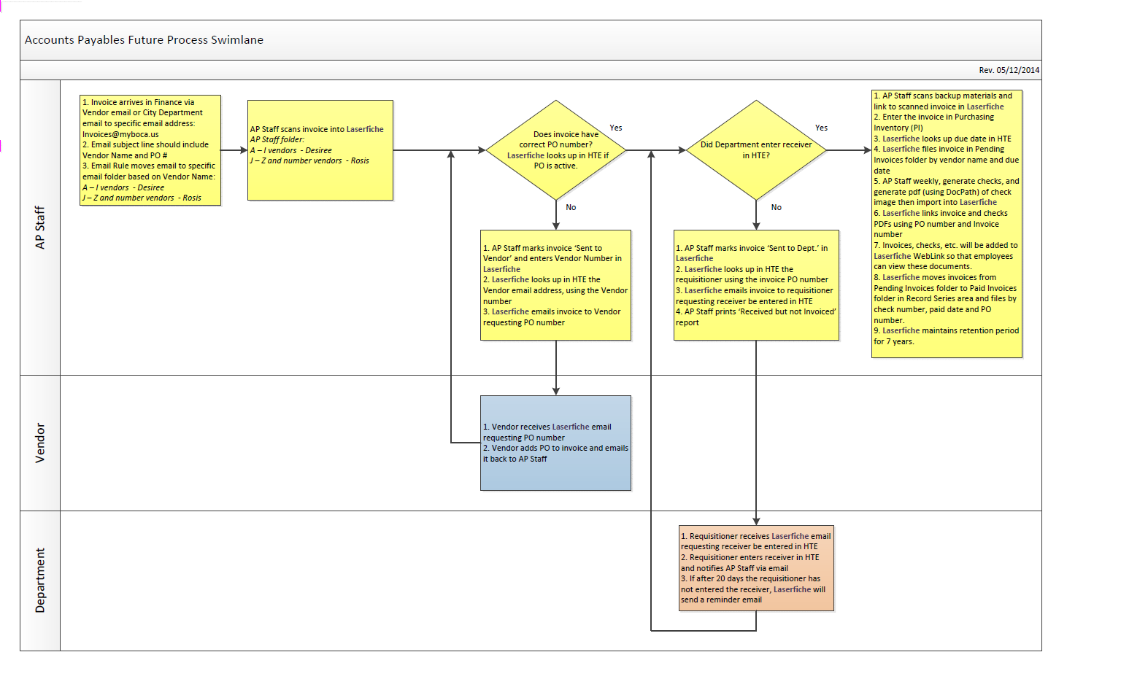Select the Rev. 05/12/2014 revision label
The image size is (1121, 679).
click(1009, 70)
